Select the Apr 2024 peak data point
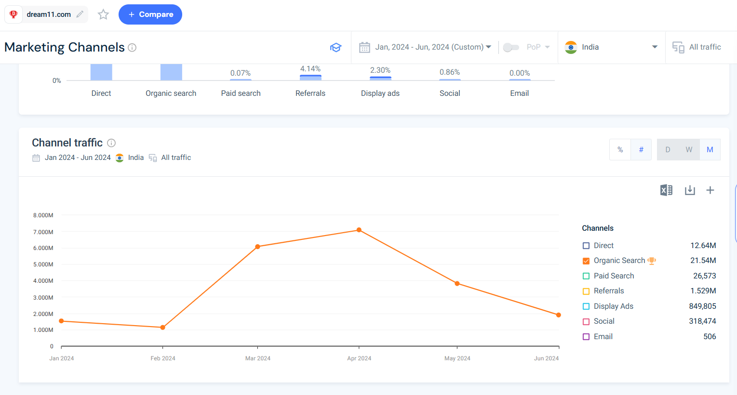737x395 pixels. click(x=359, y=230)
